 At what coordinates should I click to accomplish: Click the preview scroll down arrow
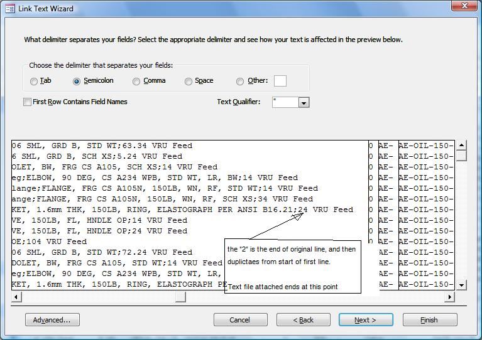(461, 285)
